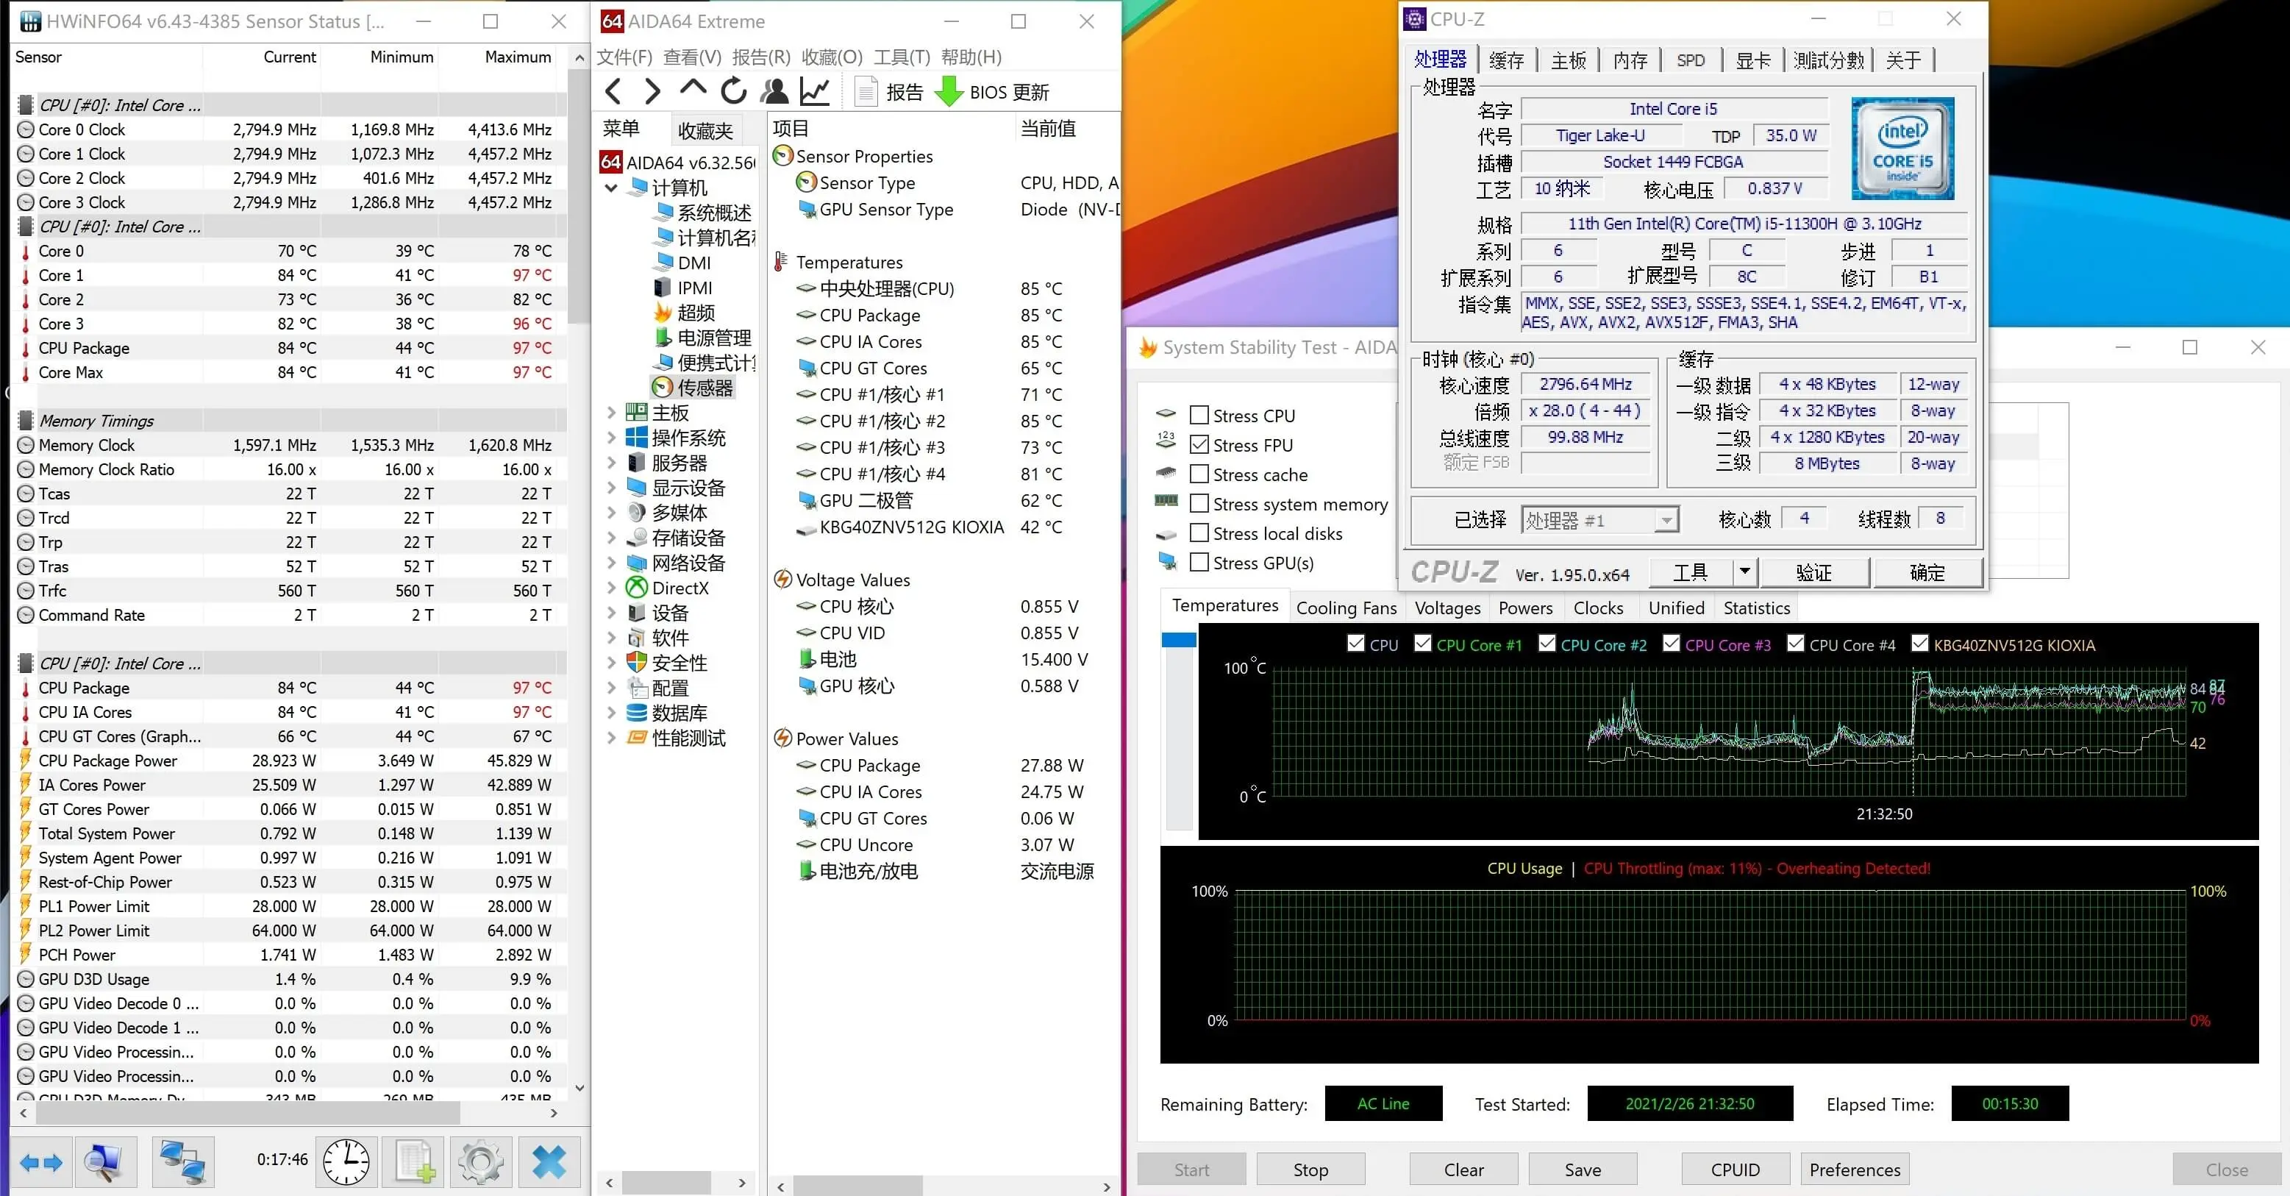
Task: Click the 验证 validate button in CPU-Z
Action: [1813, 572]
